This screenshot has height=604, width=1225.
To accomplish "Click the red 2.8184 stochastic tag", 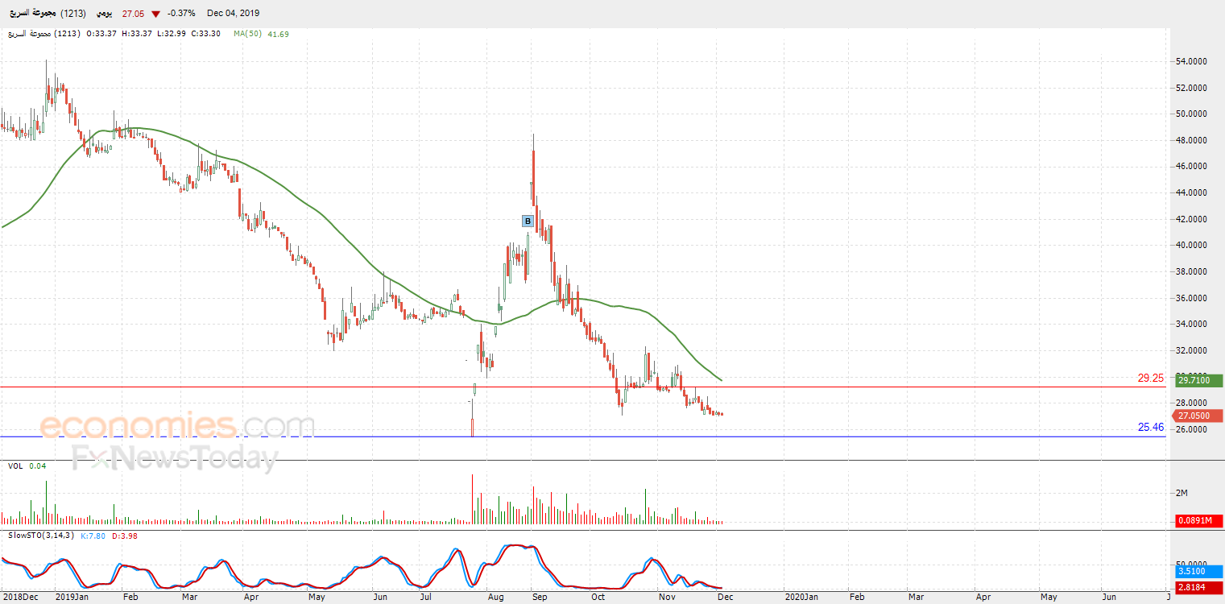I will click(x=1199, y=587).
